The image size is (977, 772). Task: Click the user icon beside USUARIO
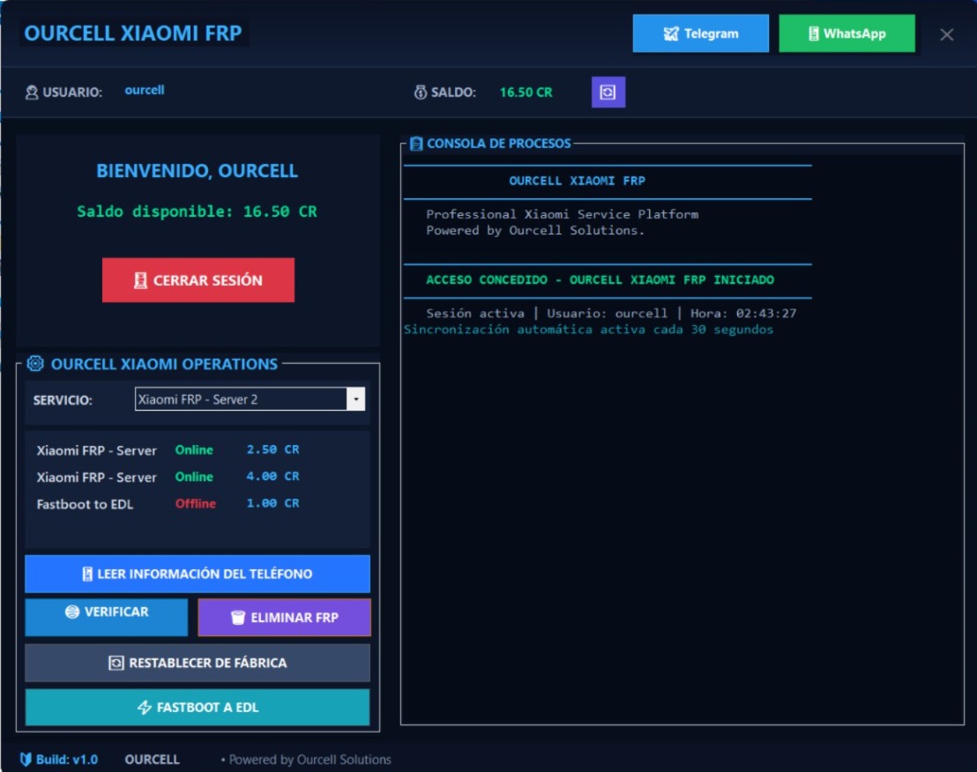[31, 93]
